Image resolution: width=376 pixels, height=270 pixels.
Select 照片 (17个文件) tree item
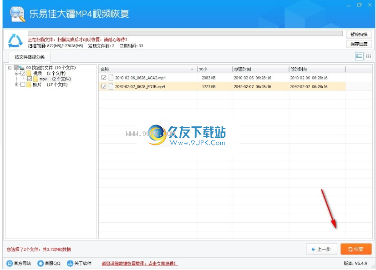point(50,85)
